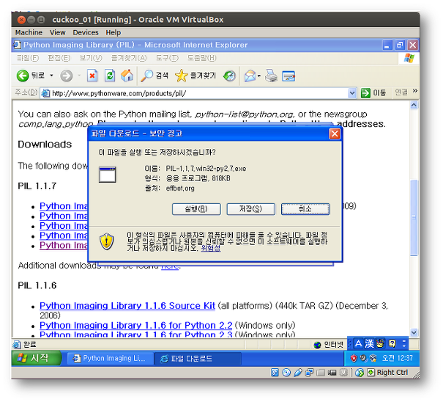Click the VirtualBox USB pen status icon
The width and height of the screenshot is (443, 402).
pos(297,373)
